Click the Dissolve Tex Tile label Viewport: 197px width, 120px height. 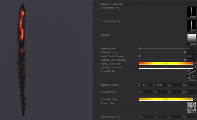[110, 117]
